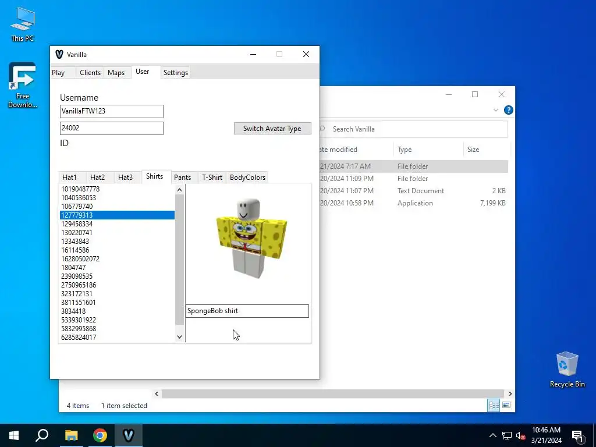Switch File Explorer to large icons view

[506, 405]
